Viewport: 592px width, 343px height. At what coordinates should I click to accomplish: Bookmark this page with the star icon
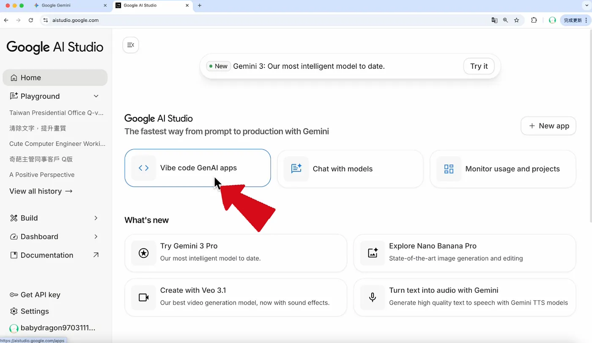pyautogui.click(x=516, y=20)
